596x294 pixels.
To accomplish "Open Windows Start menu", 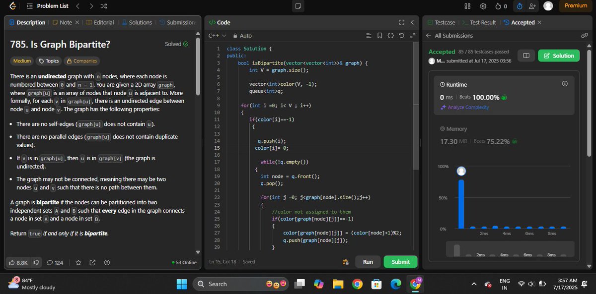I will 182,284.
